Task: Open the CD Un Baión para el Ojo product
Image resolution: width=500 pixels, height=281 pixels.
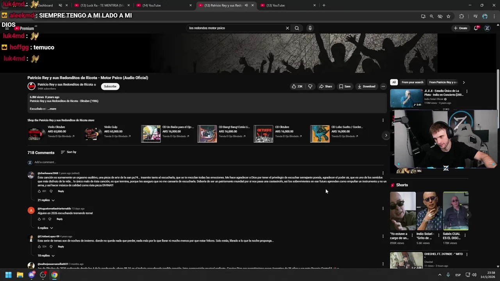Action: pos(168,133)
